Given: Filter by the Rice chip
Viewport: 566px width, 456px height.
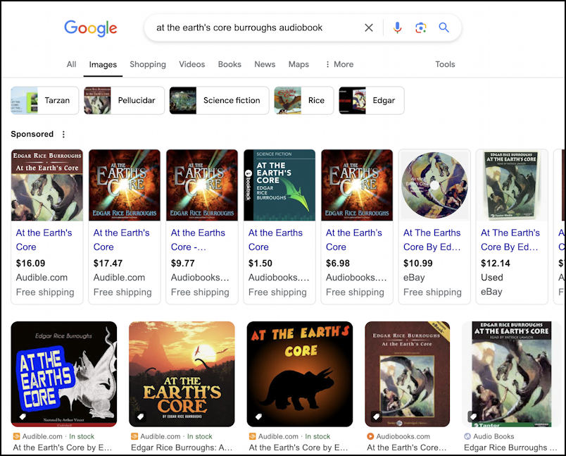Looking at the screenshot, I should (x=304, y=101).
